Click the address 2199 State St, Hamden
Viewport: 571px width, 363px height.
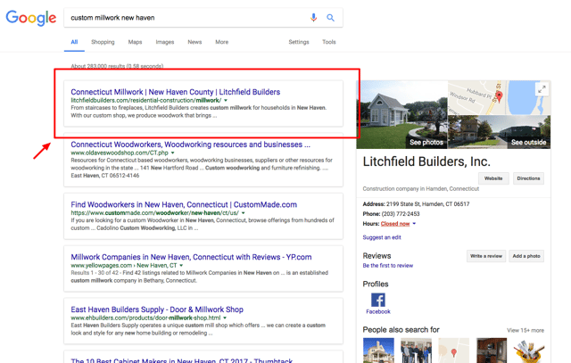[428, 204]
